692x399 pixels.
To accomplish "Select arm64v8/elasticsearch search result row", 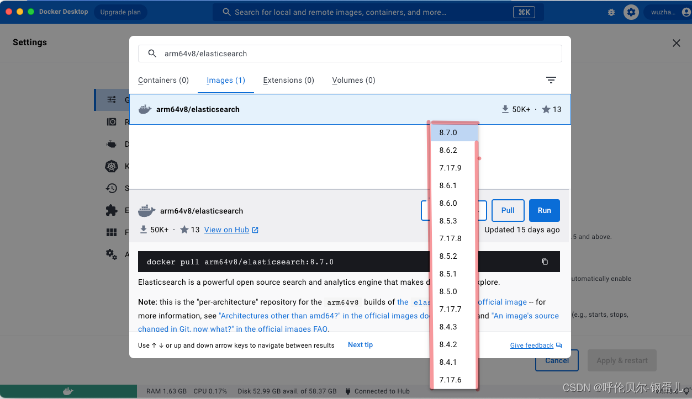I will pos(350,109).
